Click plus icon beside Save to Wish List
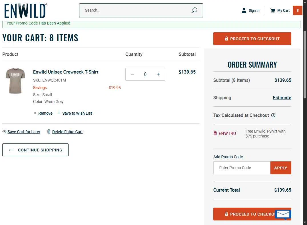 59,113
